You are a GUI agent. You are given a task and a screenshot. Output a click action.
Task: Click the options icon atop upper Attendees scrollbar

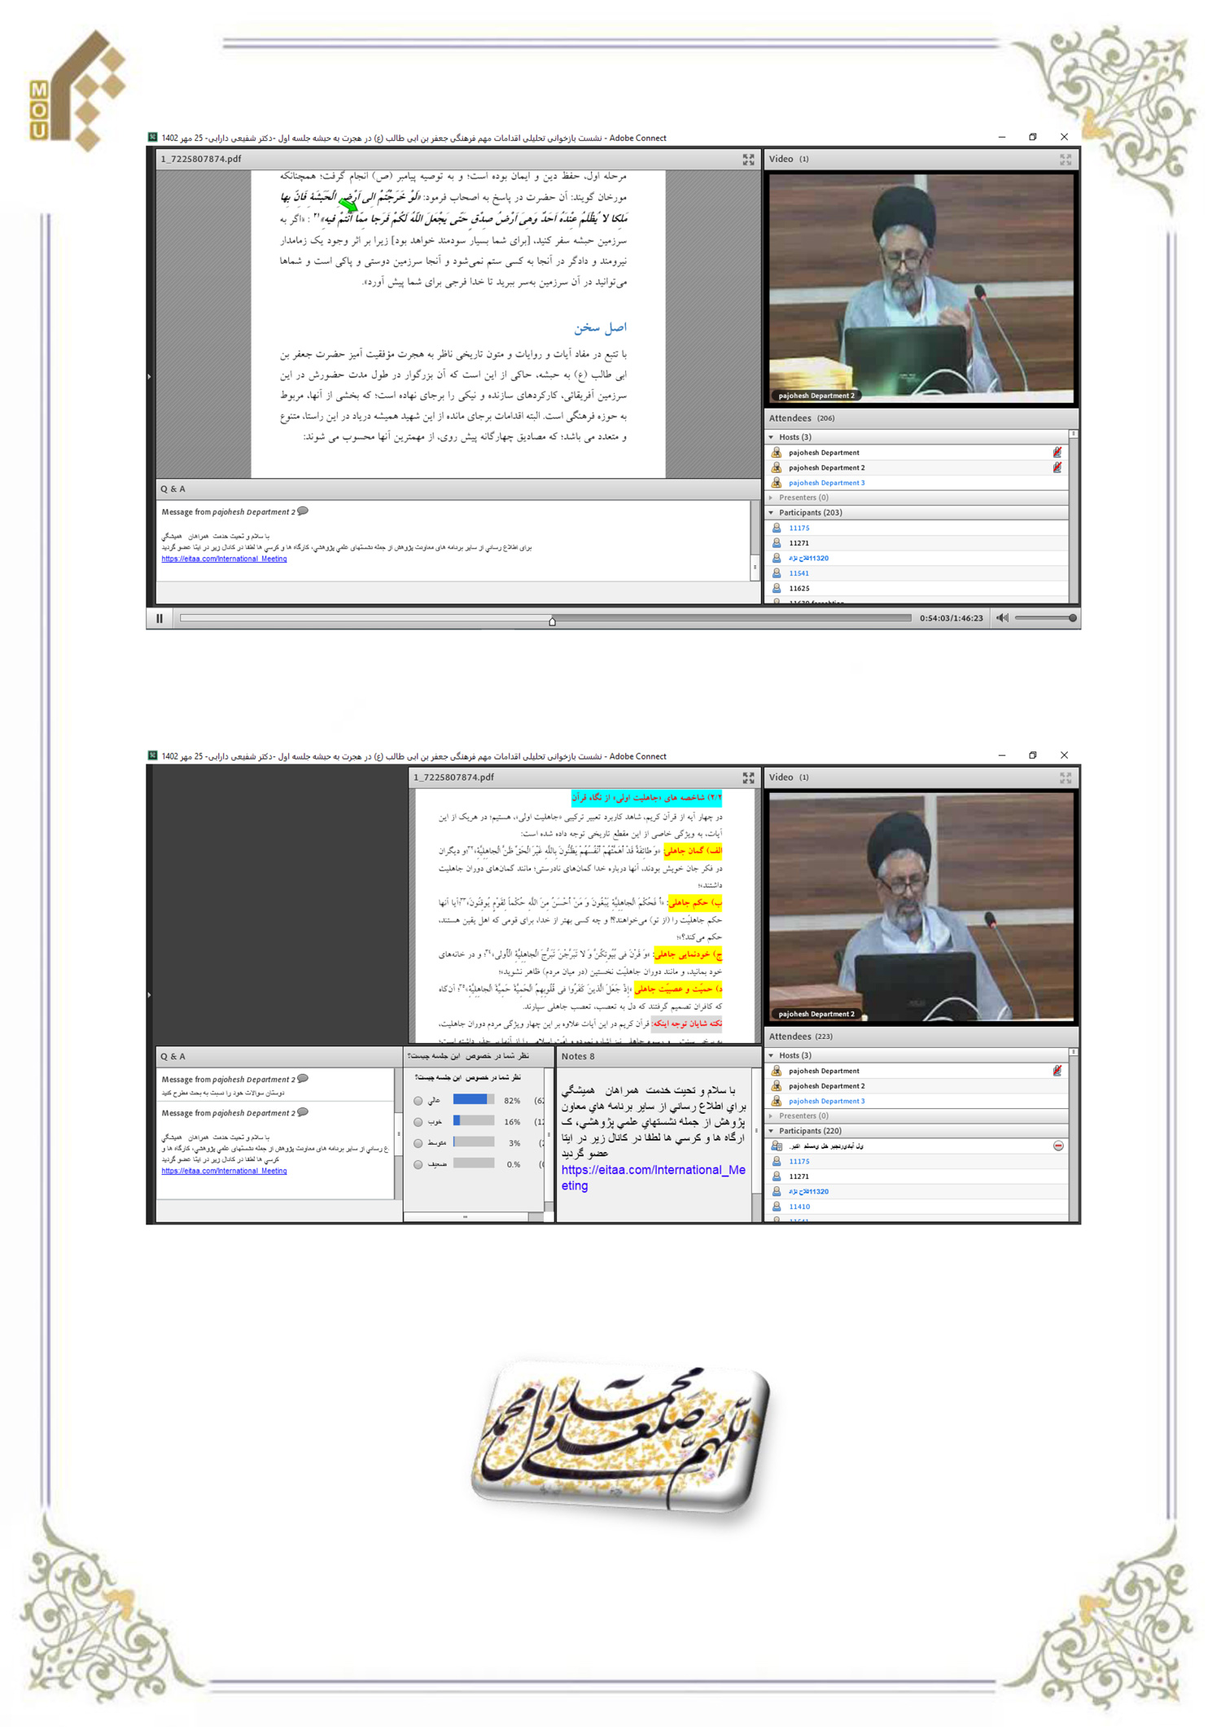pos(1074,434)
